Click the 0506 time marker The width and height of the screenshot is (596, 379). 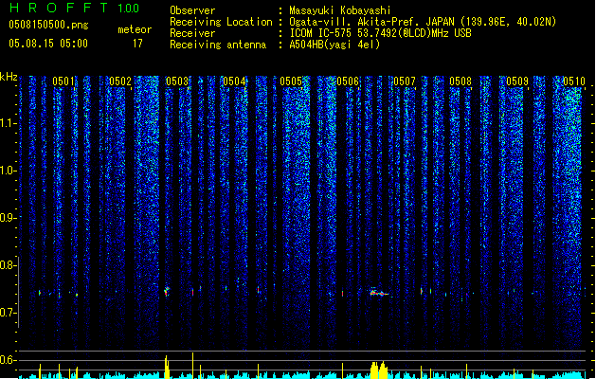tap(348, 81)
